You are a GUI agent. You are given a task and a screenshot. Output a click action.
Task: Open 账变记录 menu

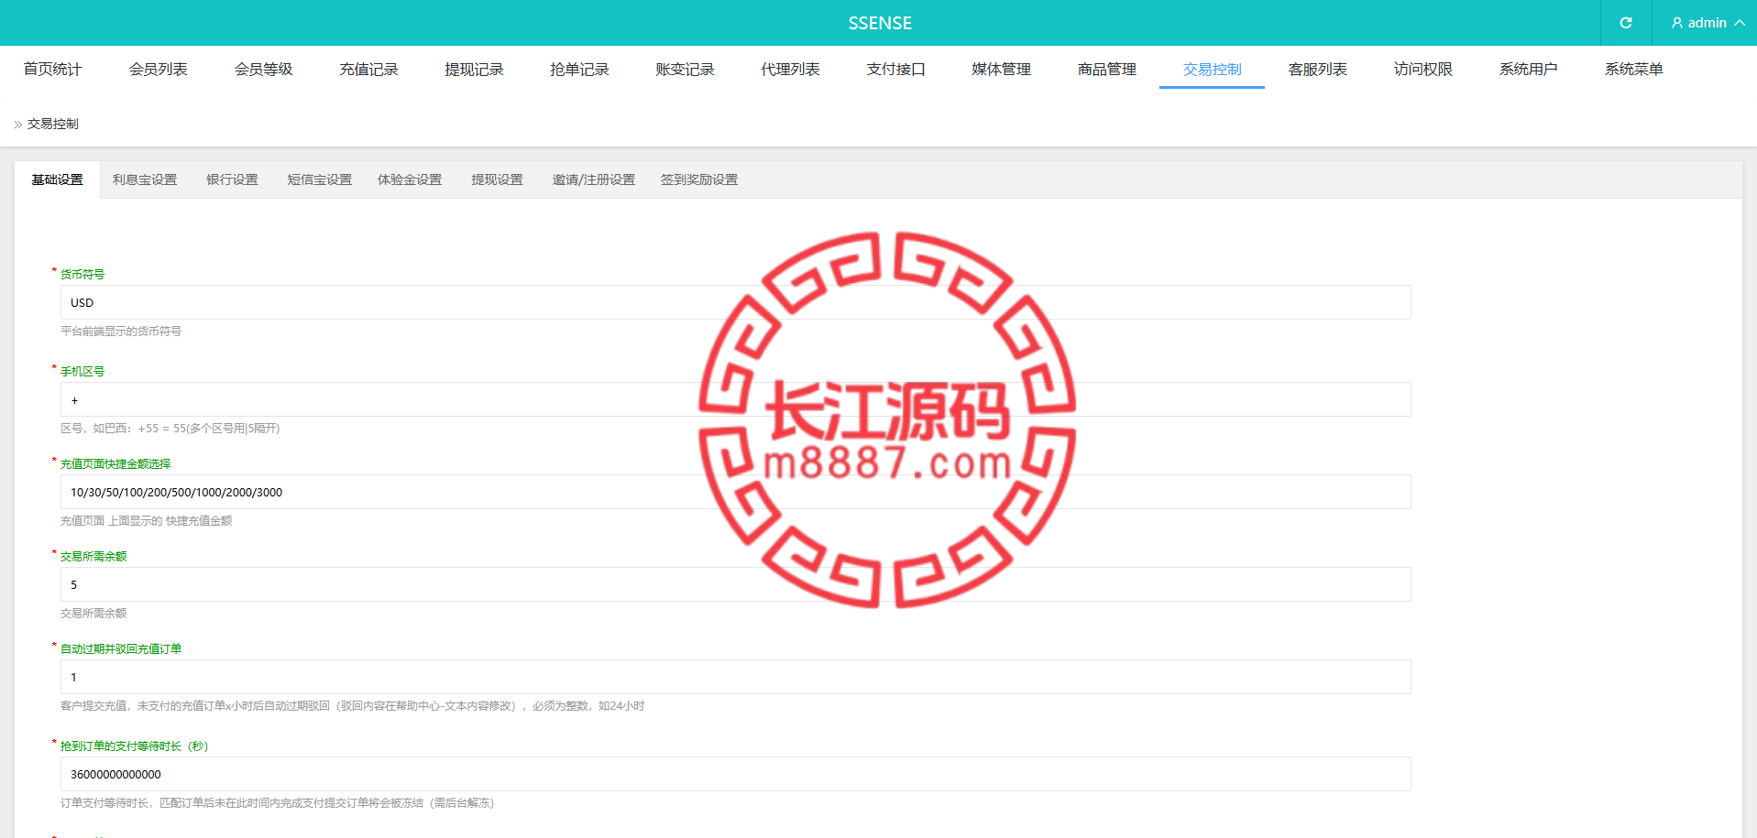point(685,70)
